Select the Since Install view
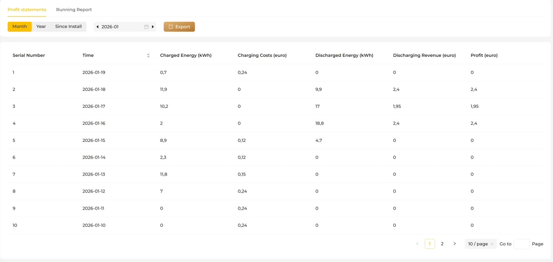Viewport: 553px width, 262px height. [x=69, y=27]
